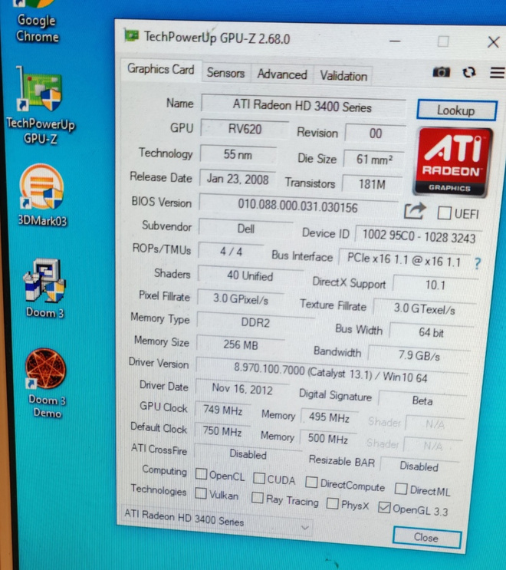Switch to the Advanced tab

tap(282, 74)
